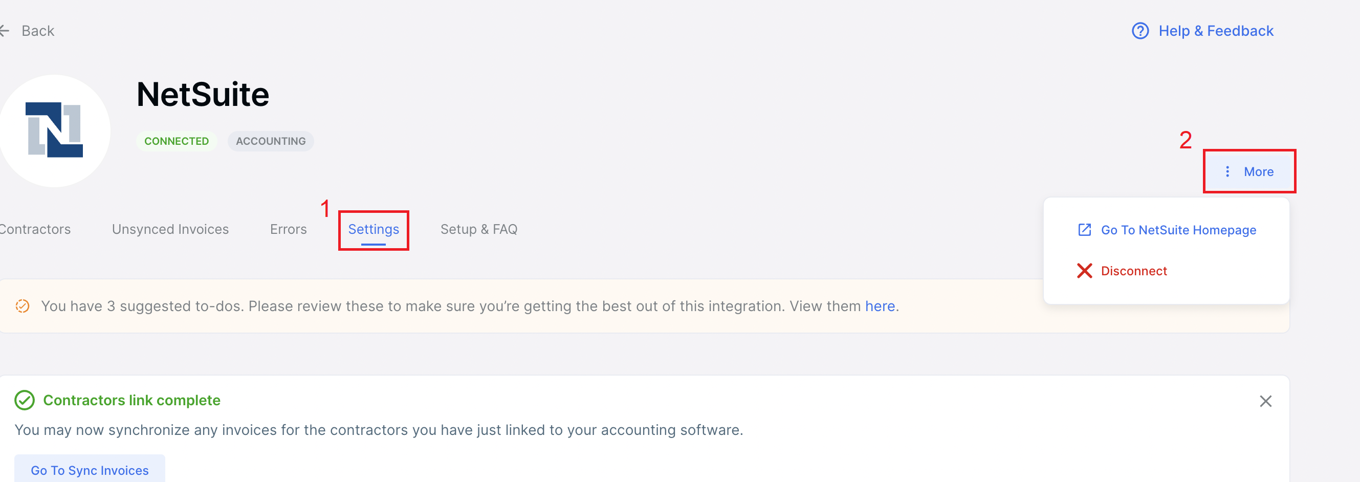Click the NetSuite logo avatar
Screen dimensions: 1360x482
point(55,129)
